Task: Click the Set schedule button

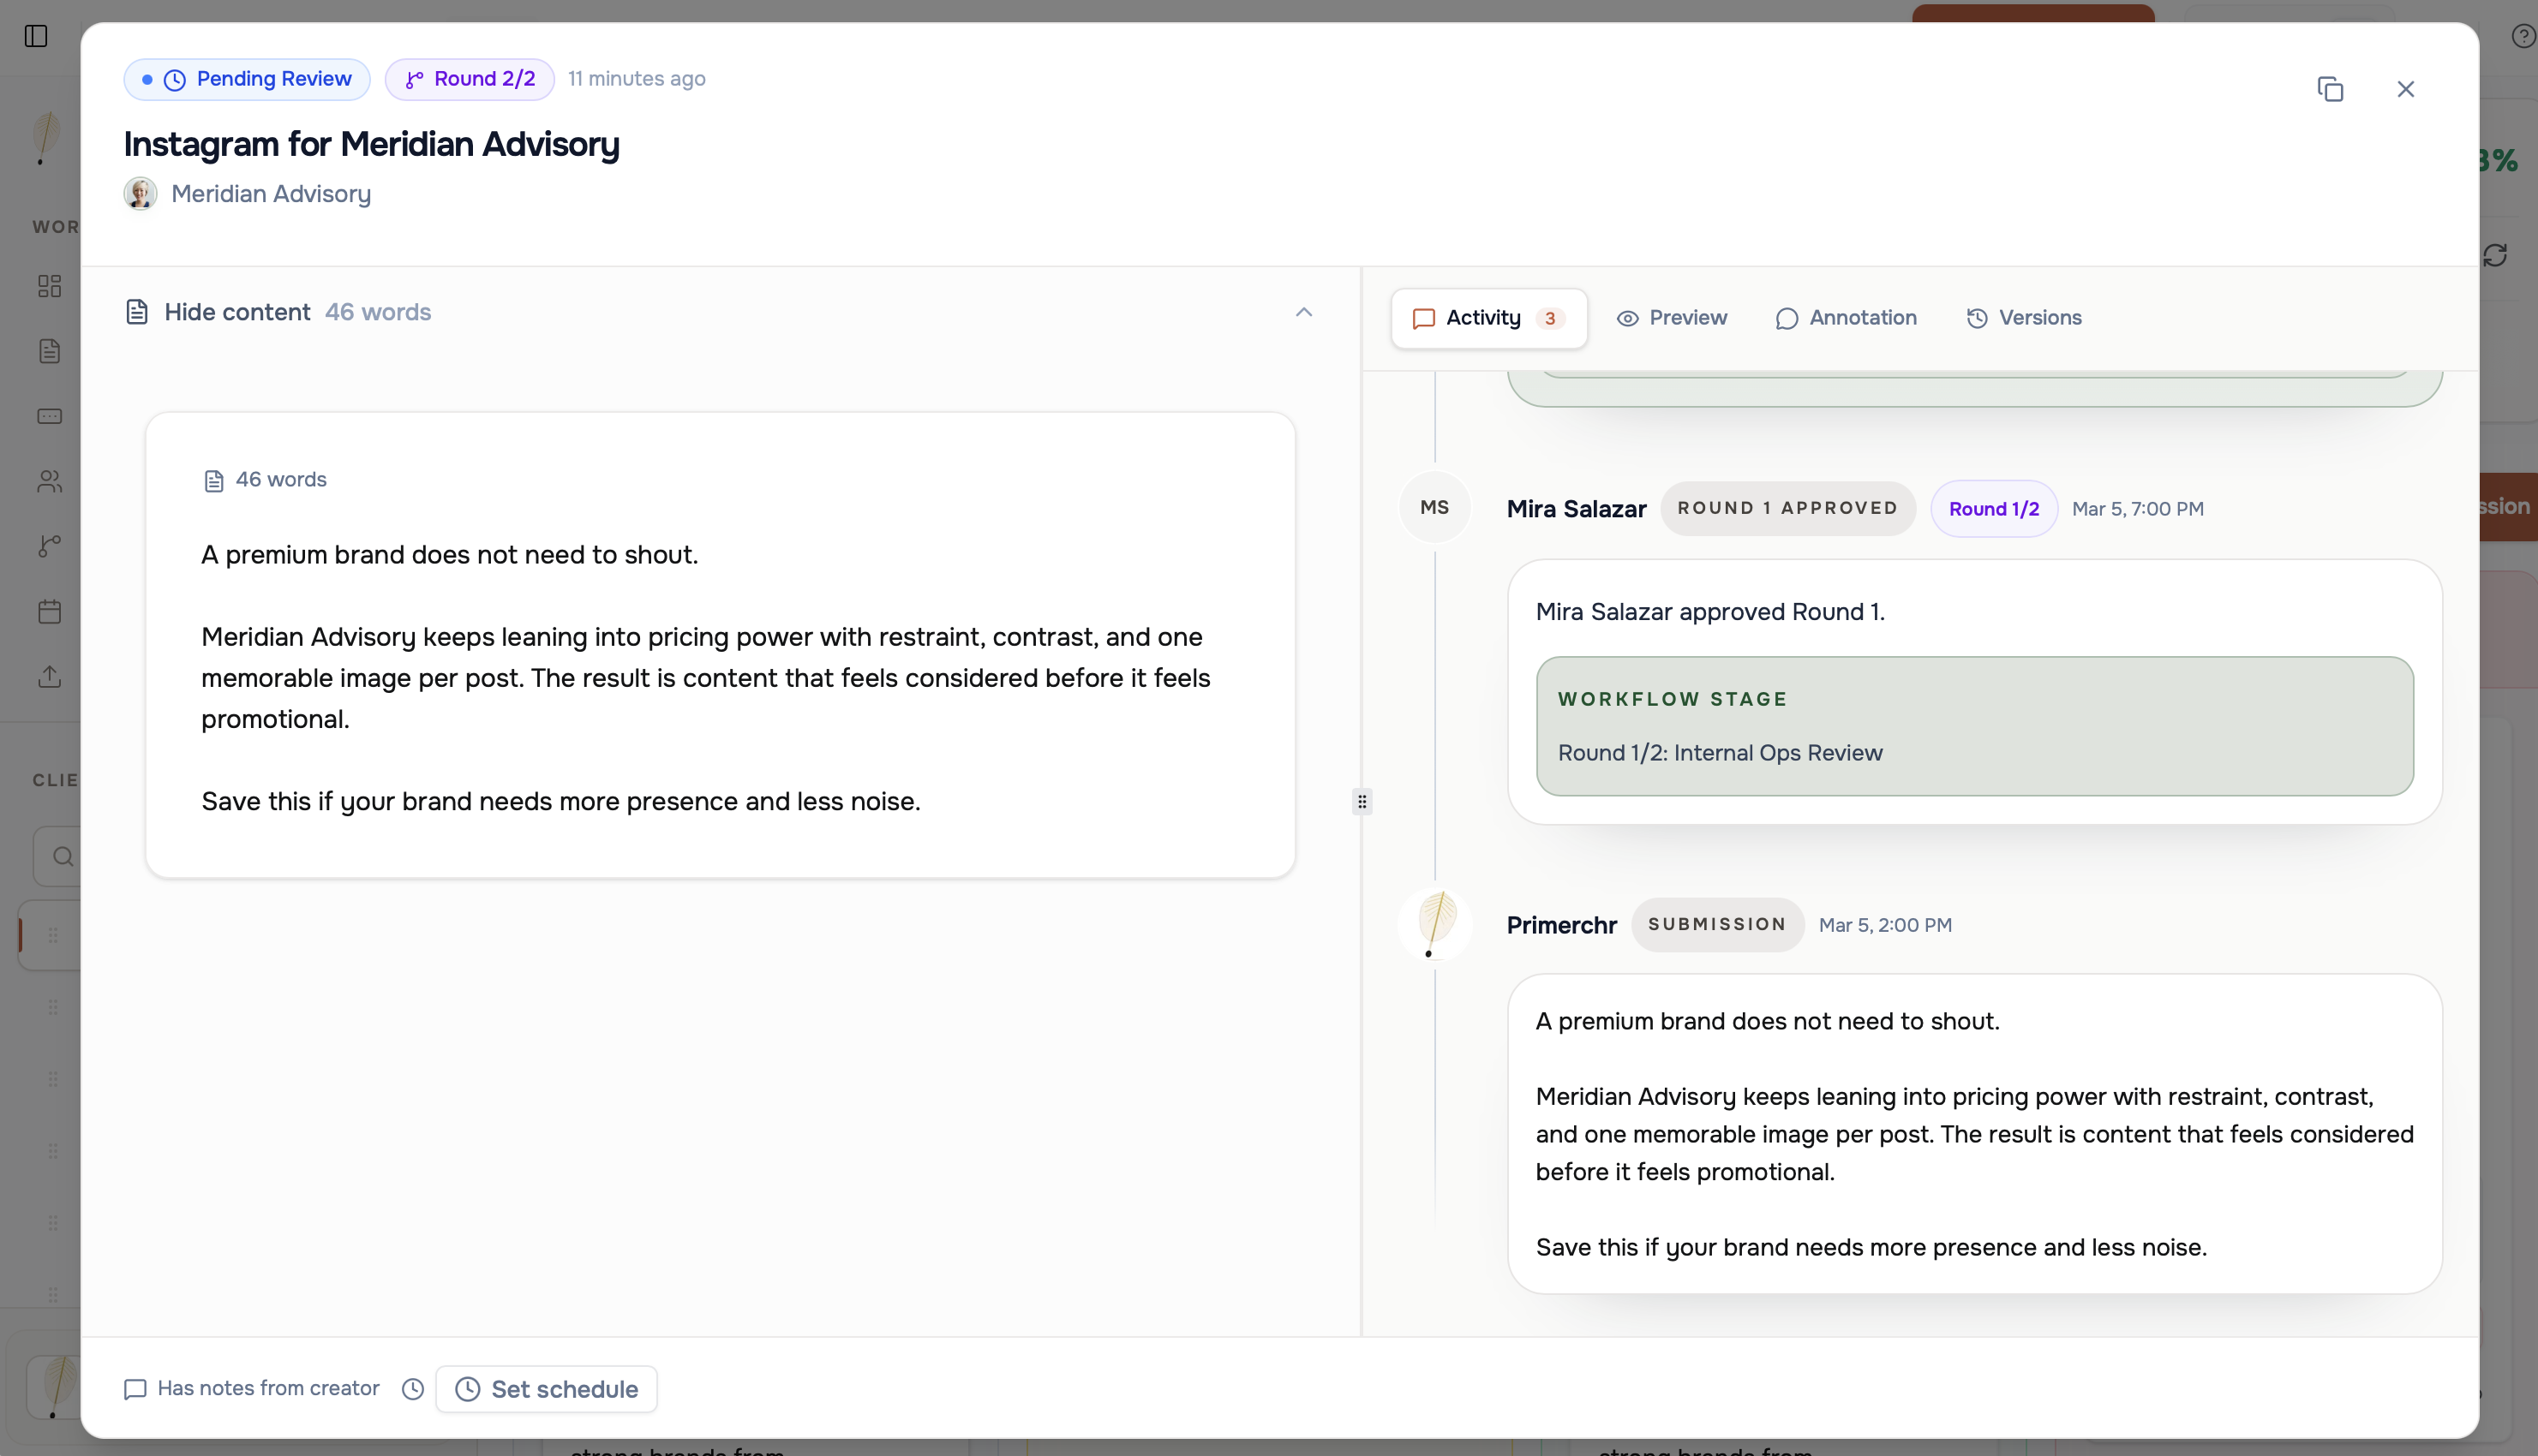Action: coord(546,1388)
